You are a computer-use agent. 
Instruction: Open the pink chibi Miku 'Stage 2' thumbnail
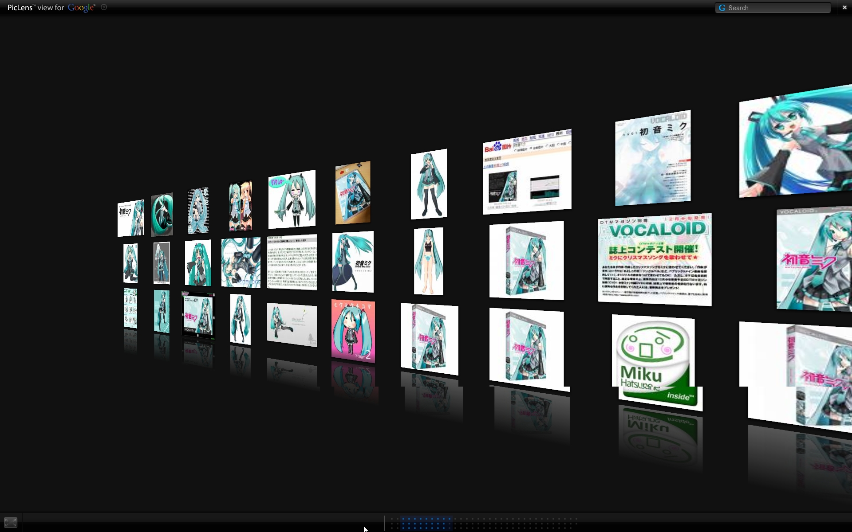[x=353, y=331]
